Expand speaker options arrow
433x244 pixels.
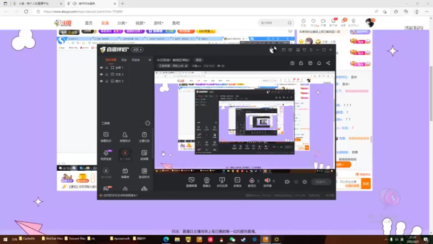(x=274, y=181)
